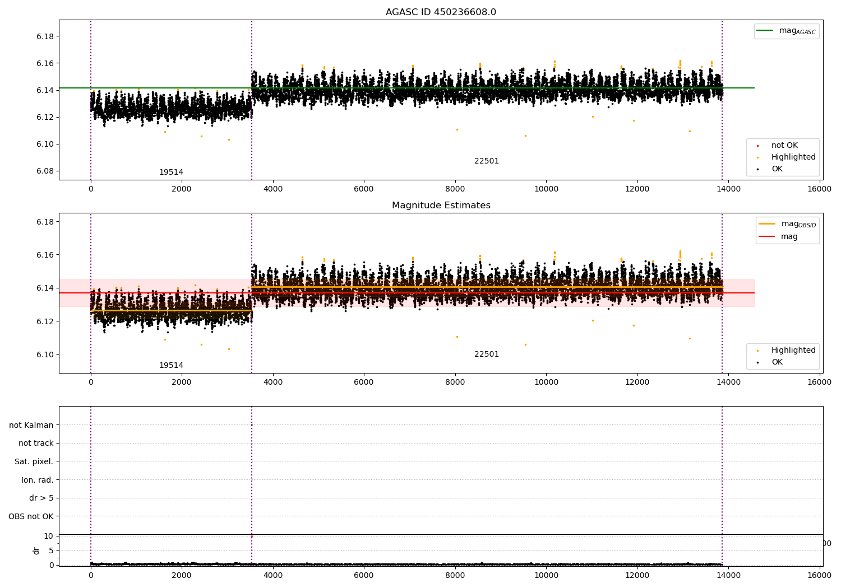
Task: Click obsid label 19514 in Magnitude Estimates plot
Action: (x=171, y=366)
